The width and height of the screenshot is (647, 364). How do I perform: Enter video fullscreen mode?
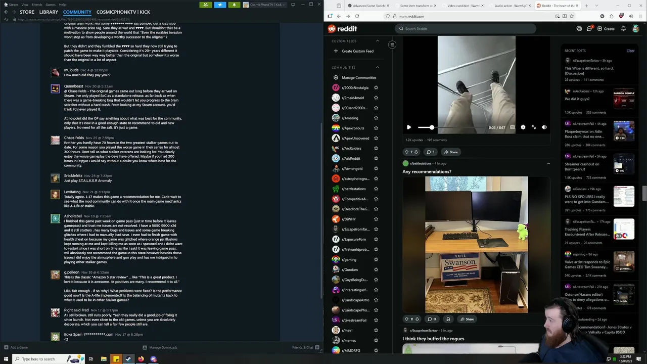pyautogui.click(x=533, y=127)
